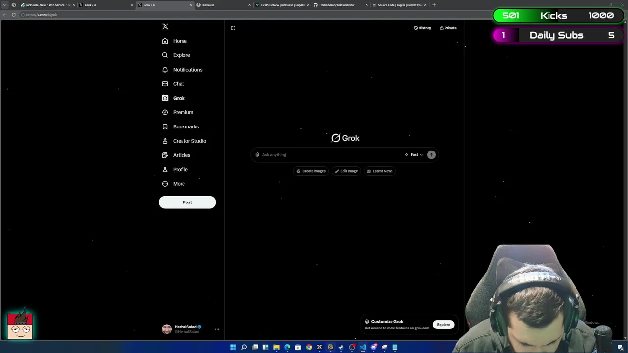Toggle Grok fullscreen expand icon
The image size is (628, 353).
233,28
